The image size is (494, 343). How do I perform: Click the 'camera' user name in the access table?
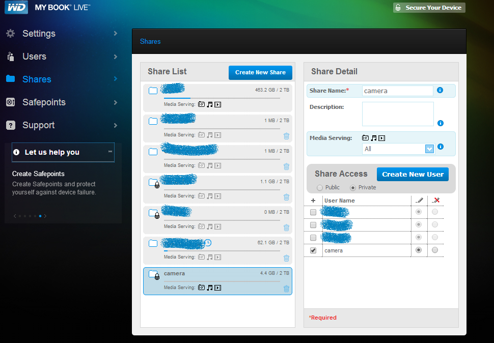(334, 250)
